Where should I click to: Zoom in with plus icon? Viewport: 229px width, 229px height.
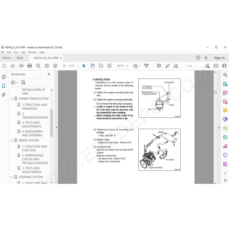(109, 66)
